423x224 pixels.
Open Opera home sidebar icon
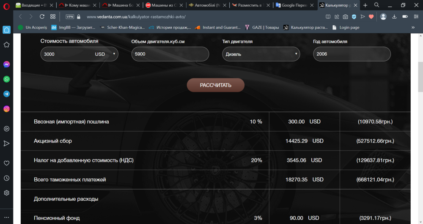(x=6, y=30)
